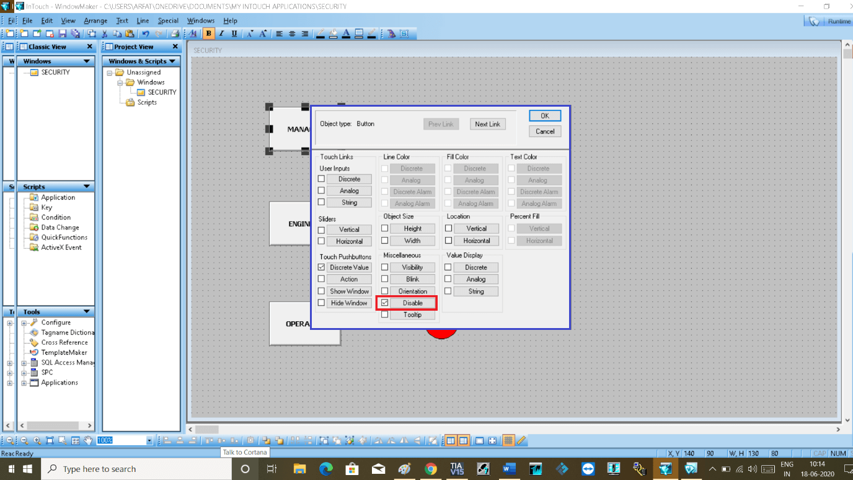
Task: Open the Help menu
Action: pos(230,20)
